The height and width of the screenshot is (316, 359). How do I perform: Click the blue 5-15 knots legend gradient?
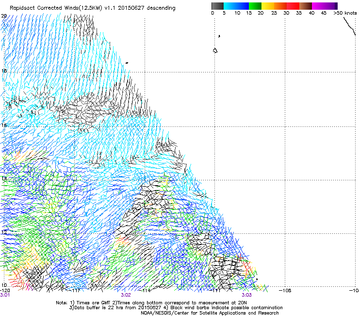[236, 6]
